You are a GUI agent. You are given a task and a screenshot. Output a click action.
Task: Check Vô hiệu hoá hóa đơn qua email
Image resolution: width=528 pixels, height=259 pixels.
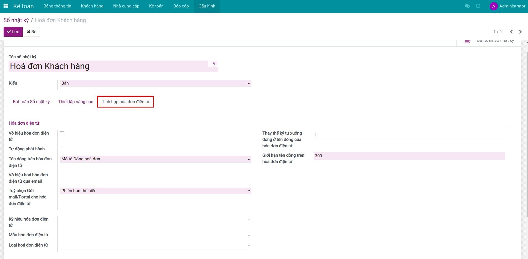pos(62,175)
